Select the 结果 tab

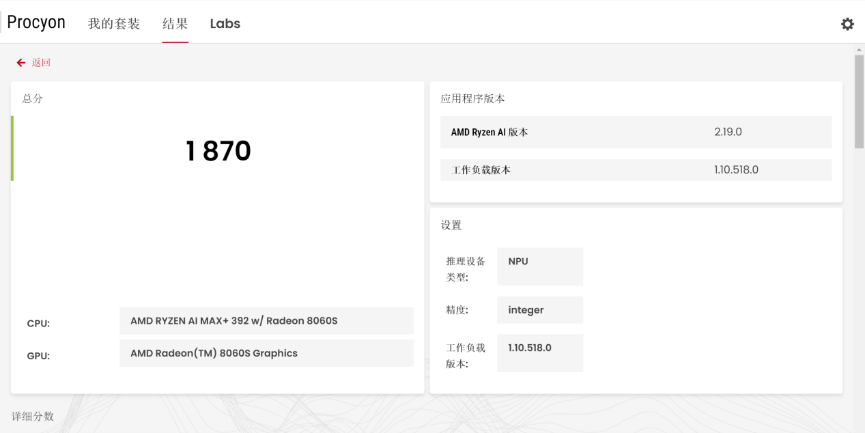click(x=175, y=24)
